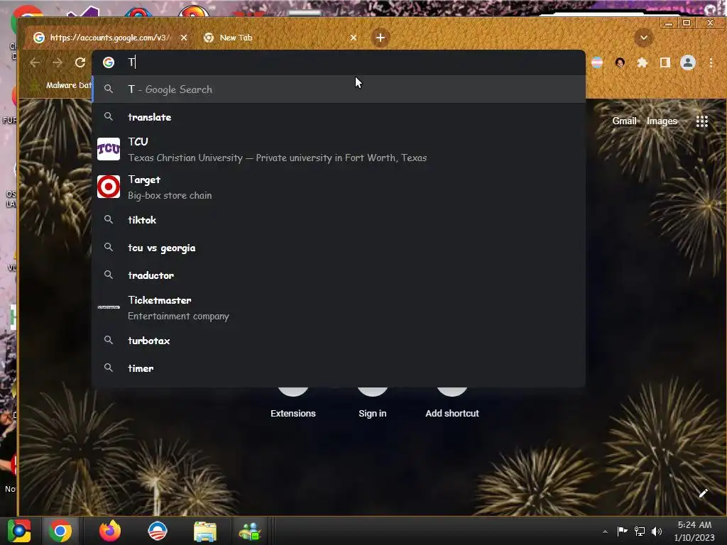Open the tab search dropdown chevron
The height and width of the screenshot is (545, 727).
tap(643, 38)
